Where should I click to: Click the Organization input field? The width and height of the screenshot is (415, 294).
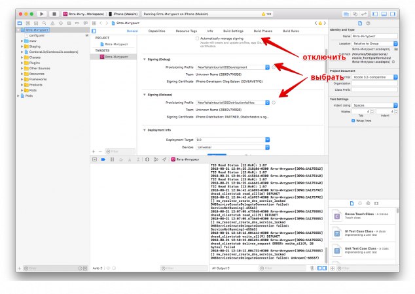click(375, 84)
